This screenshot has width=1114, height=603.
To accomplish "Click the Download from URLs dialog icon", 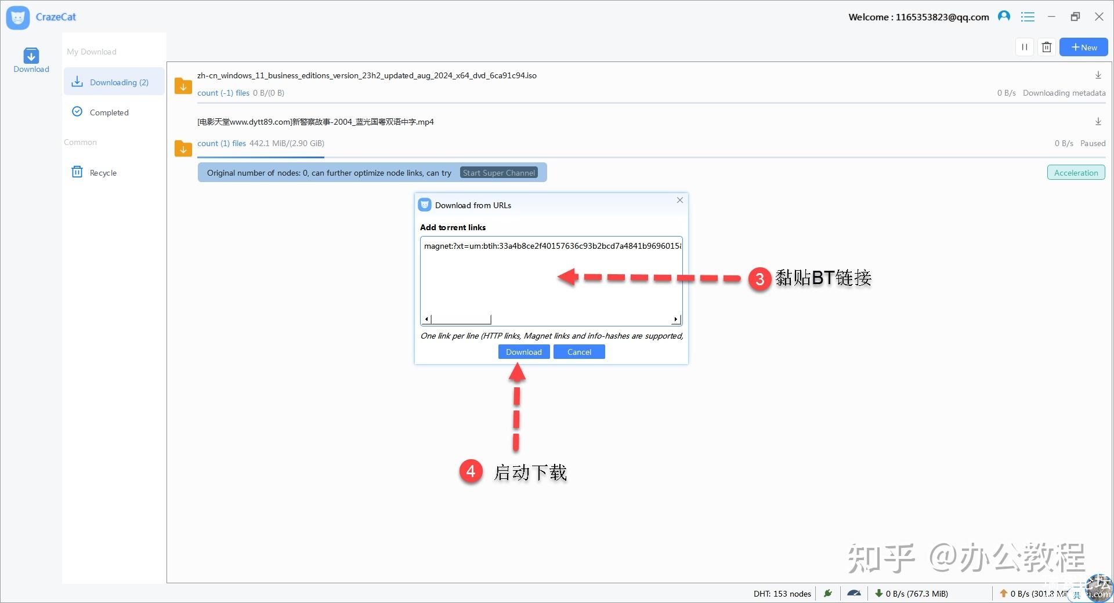I will pos(425,205).
